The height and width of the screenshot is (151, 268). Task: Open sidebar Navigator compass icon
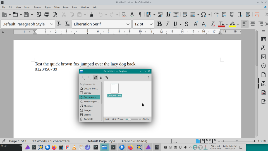pyautogui.click(x=264, y=66)
